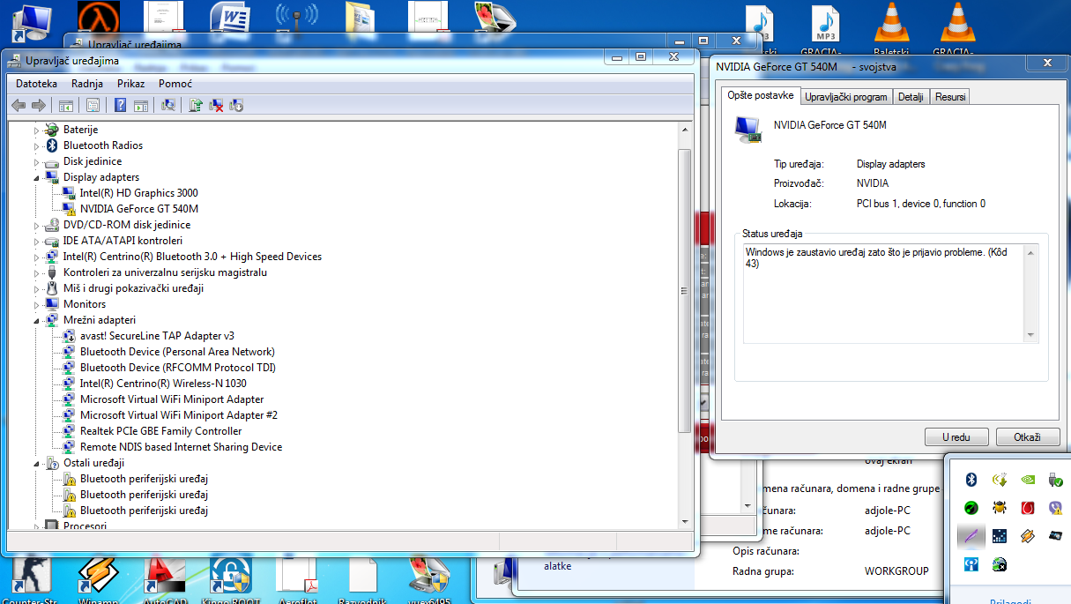1071x604 pixels.
Task: Collapse the Display adapters tree node
Action: click(37, 177)
